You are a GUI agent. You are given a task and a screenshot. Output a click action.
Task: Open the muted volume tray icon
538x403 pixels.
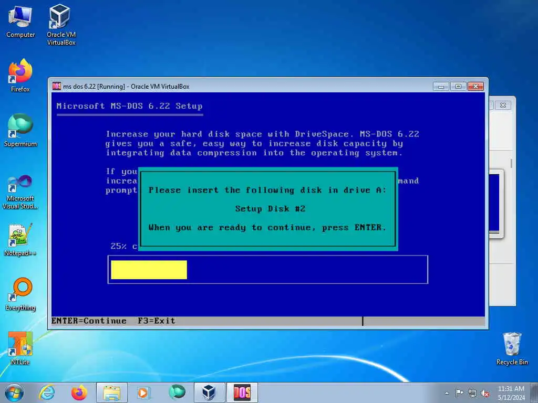click(485, 393)
